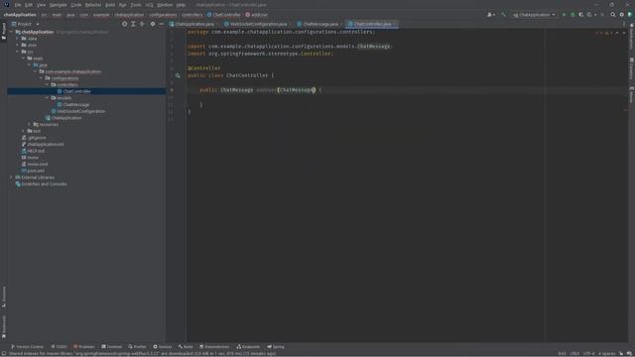Collapse the src folder
Screen dimensions: 635x357
point(18,52)
